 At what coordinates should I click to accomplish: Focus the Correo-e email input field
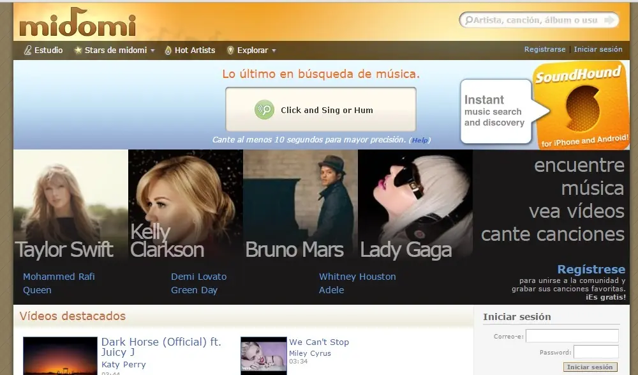point(572,336)
